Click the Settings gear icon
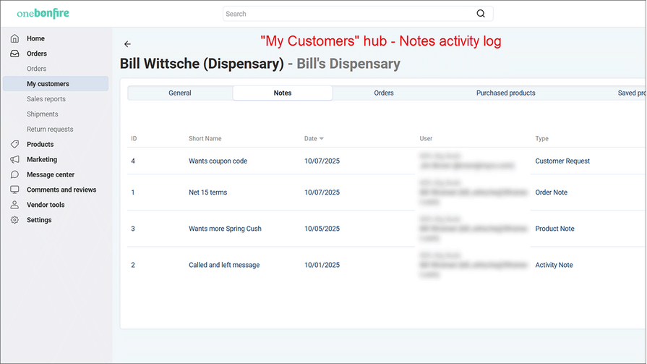The width and height of the screenshot is (647, 364). point(14,220)
